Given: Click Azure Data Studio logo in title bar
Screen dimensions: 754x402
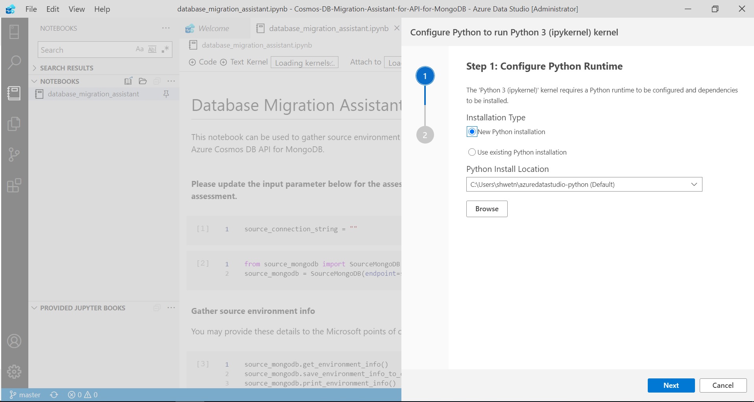Looking at the screenshot, I should [x=11, y=9].
